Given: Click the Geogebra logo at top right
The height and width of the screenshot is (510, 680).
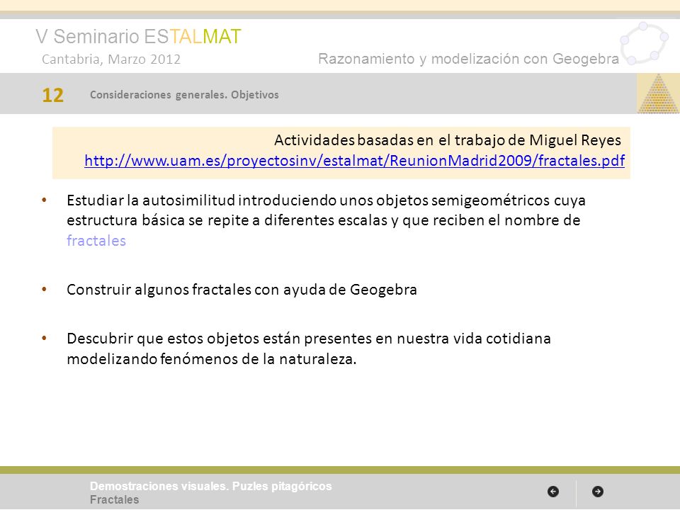Looking at the screenshot, I should (x=645, y=44).
